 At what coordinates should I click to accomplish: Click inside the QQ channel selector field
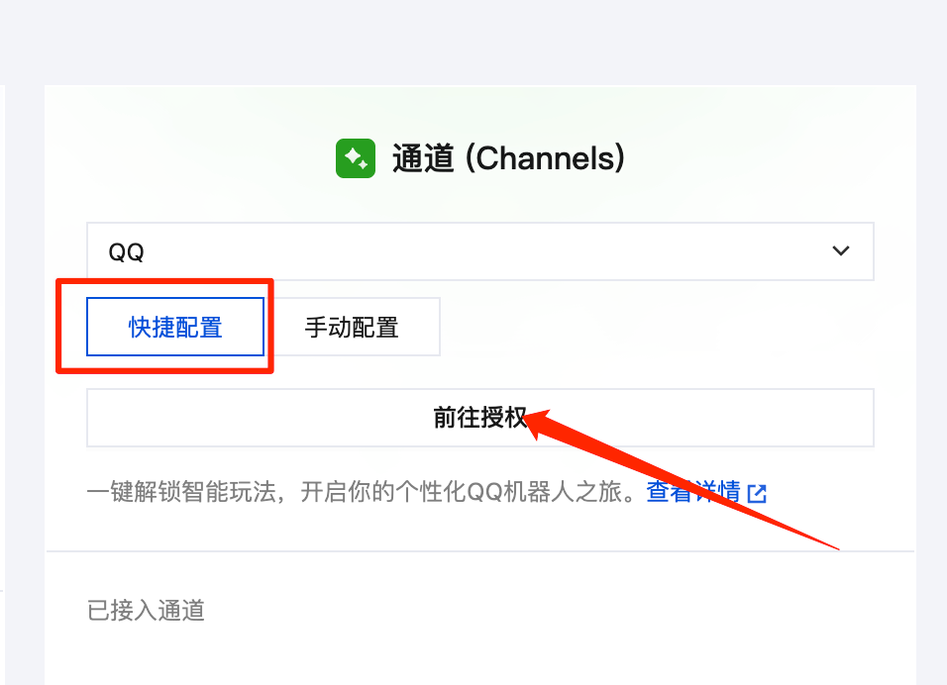tap(396, 251)
